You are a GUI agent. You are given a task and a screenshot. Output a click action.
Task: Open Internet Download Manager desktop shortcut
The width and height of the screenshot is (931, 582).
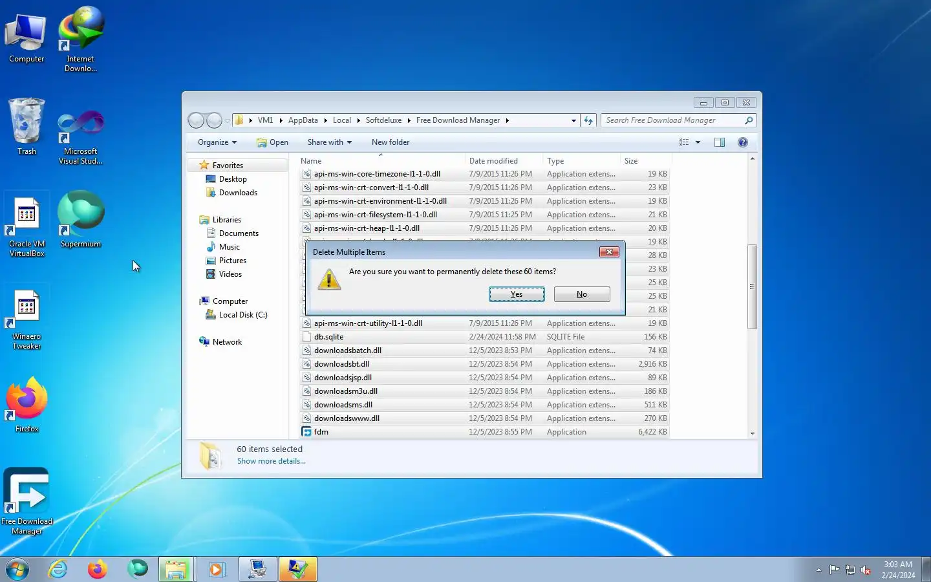pos(81,40)
